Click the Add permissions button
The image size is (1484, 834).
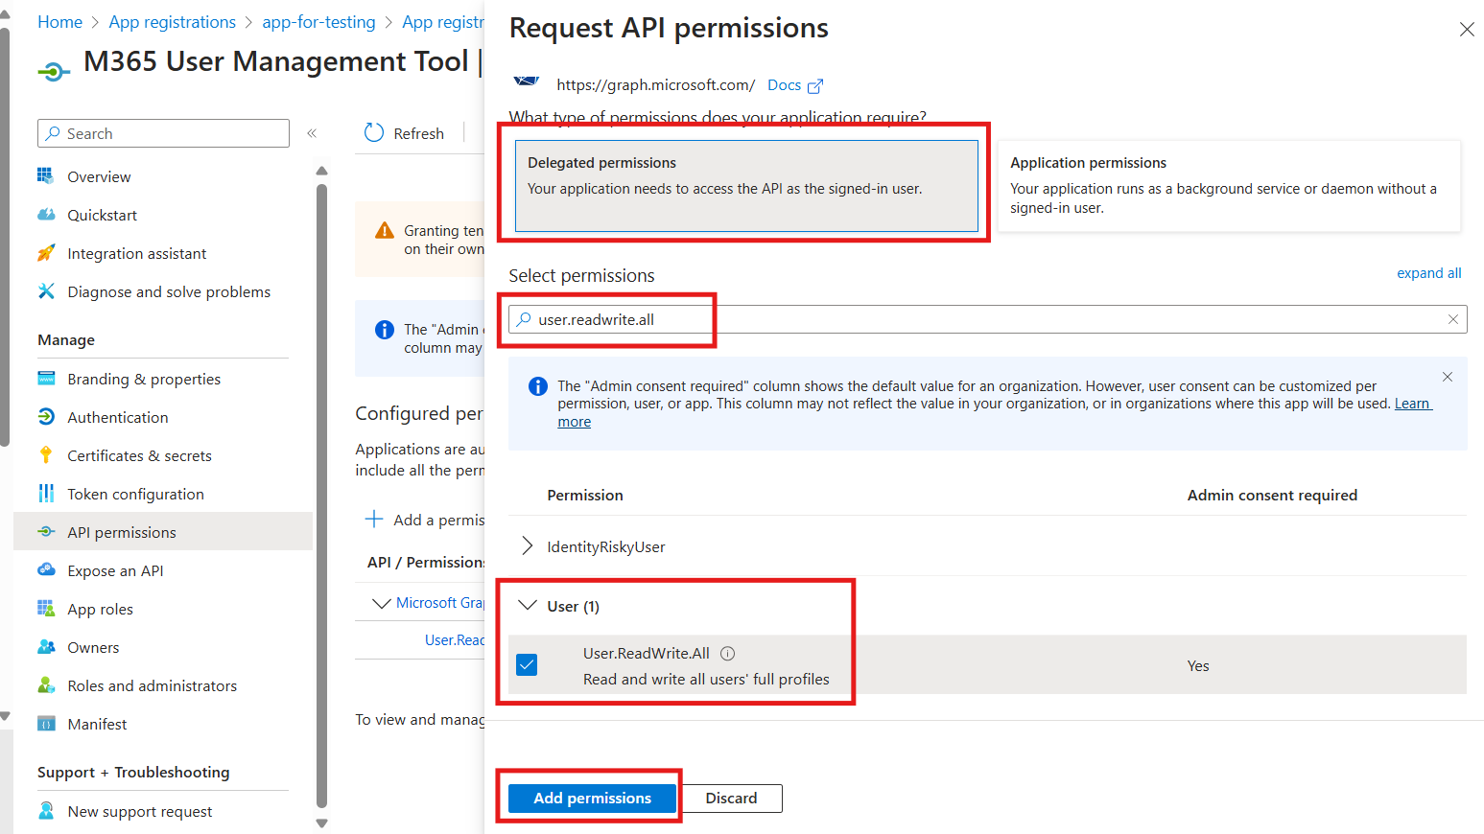(x=592, y=798)
